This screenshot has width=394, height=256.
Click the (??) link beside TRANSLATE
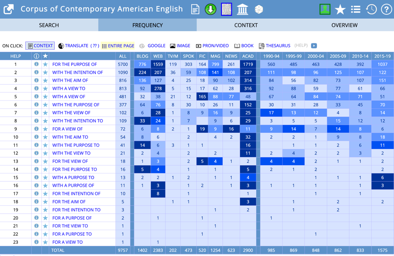click(x=95, y=46)
